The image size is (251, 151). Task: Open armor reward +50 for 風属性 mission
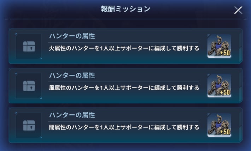(x=219, y=85)
